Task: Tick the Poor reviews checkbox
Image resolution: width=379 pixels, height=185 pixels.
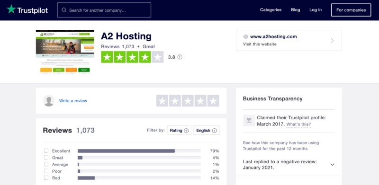Action: coord(46,171)
